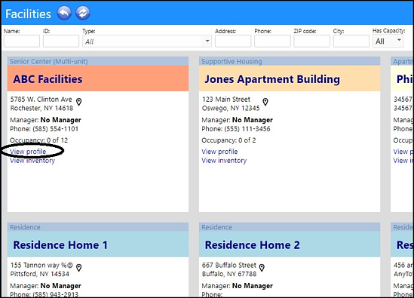Screen dimensions: 414x298
Task: Open View profile for Jones Apartment Building
Action: coord(219,152)
